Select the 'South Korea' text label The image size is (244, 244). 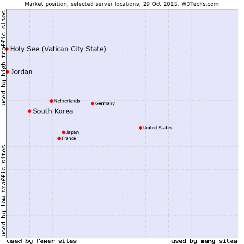(53, 111)
